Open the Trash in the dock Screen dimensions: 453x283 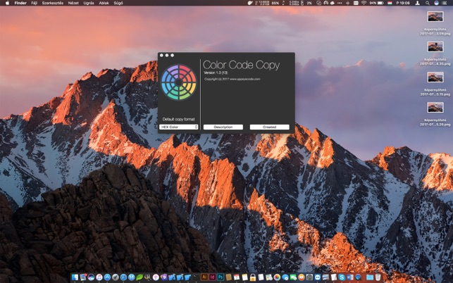(378, 277)
